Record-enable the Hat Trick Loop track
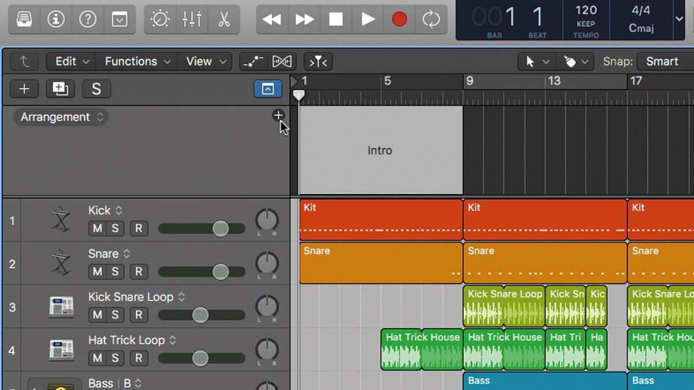This screenshot has width=694, height=390. [138, 358]
